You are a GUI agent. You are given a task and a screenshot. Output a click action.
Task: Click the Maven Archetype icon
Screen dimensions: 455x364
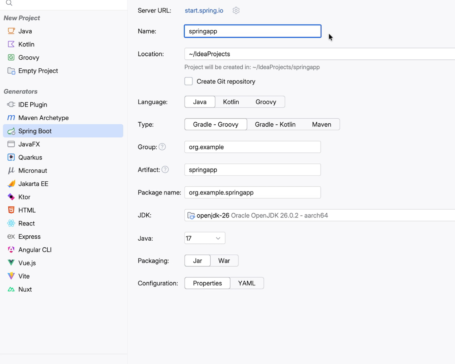point(11,118)
